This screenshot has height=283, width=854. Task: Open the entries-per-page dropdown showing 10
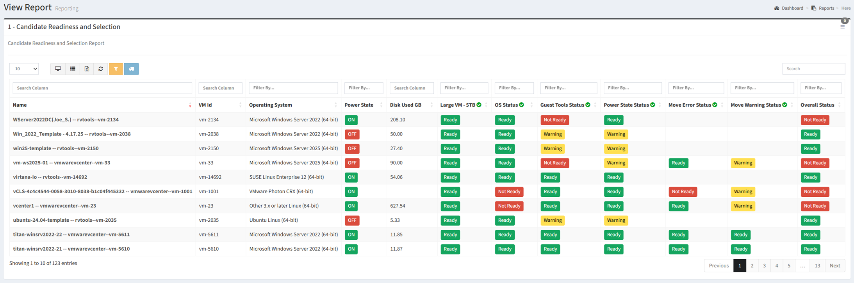[24, 69]
